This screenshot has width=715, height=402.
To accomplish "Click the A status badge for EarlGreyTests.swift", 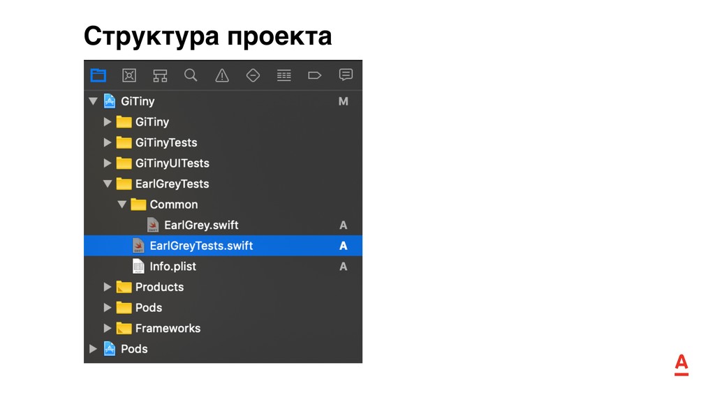I will coord(344,246).
